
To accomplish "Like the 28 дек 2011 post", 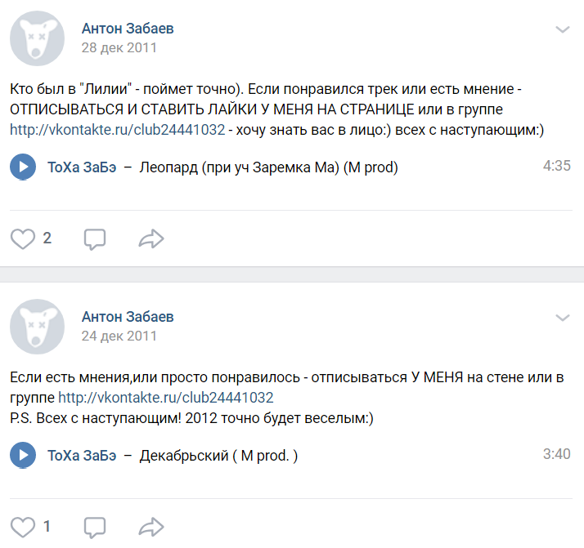I will (x=23, y=238).
